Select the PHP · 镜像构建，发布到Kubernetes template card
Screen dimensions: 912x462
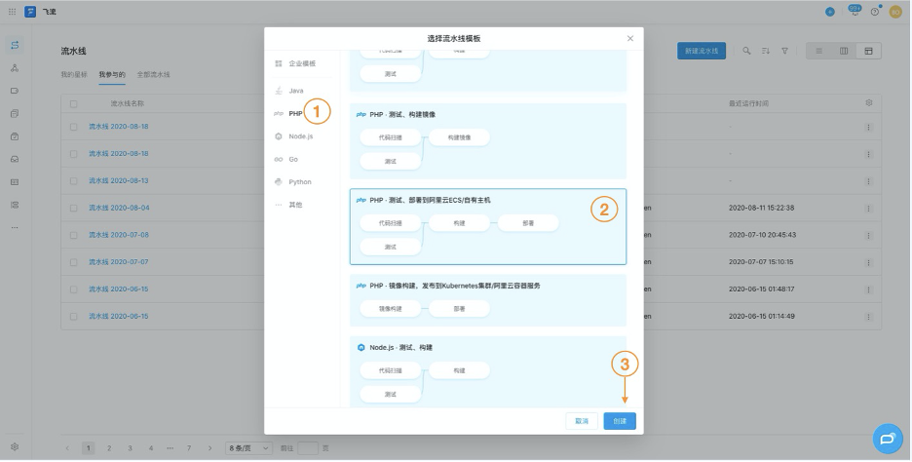[488, 300]
